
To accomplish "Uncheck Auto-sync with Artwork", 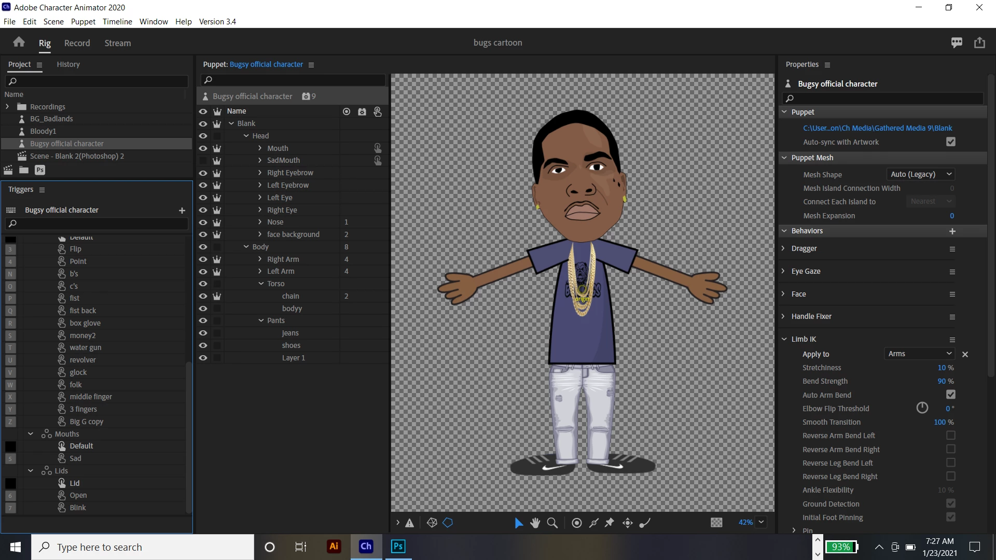I will (950, 142).
